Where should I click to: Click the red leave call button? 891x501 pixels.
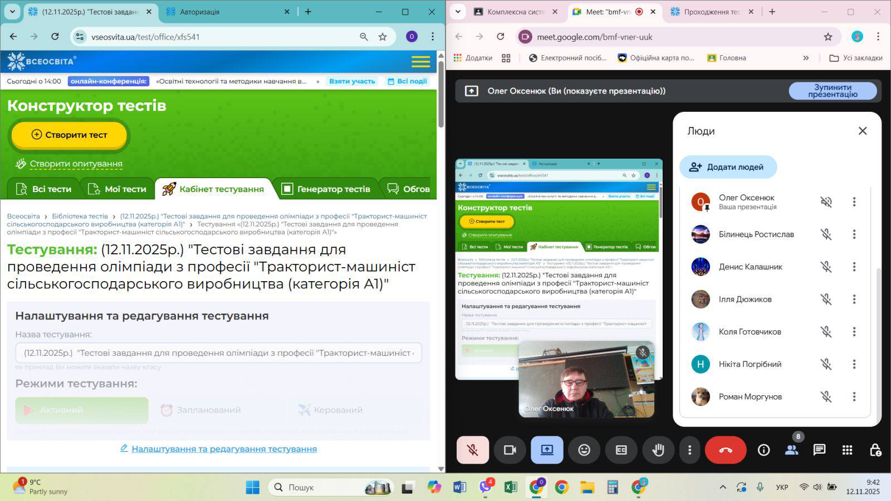coord(725,450)
